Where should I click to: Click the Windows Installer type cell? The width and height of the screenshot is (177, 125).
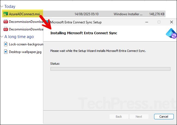[128, 14]
